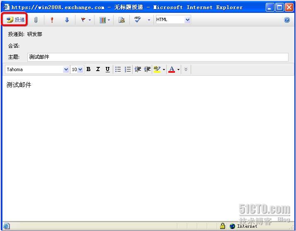Attach a file with the paperclip icon
The width and height of the screenshot is (296, 231).
[x=36, y=20]
